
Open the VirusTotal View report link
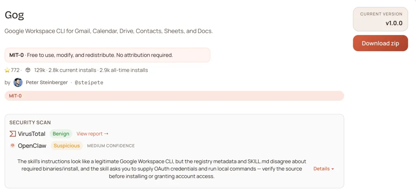pyautogui.click(x=92, y=134)
